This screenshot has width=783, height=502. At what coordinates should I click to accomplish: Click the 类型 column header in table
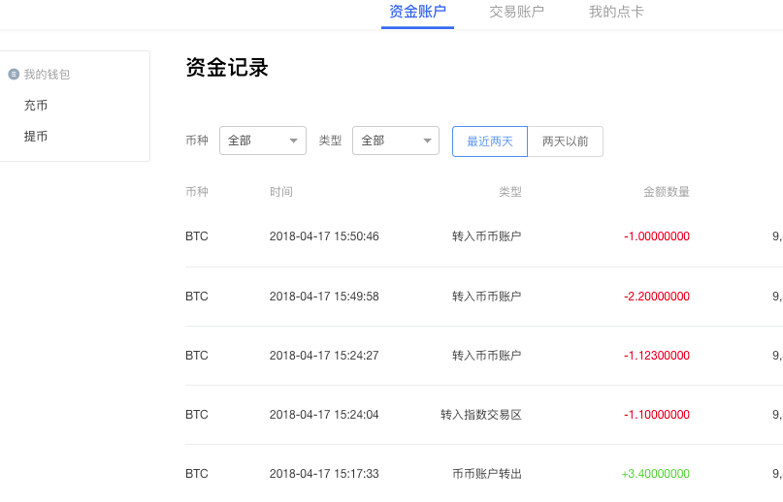pos(509,192)
